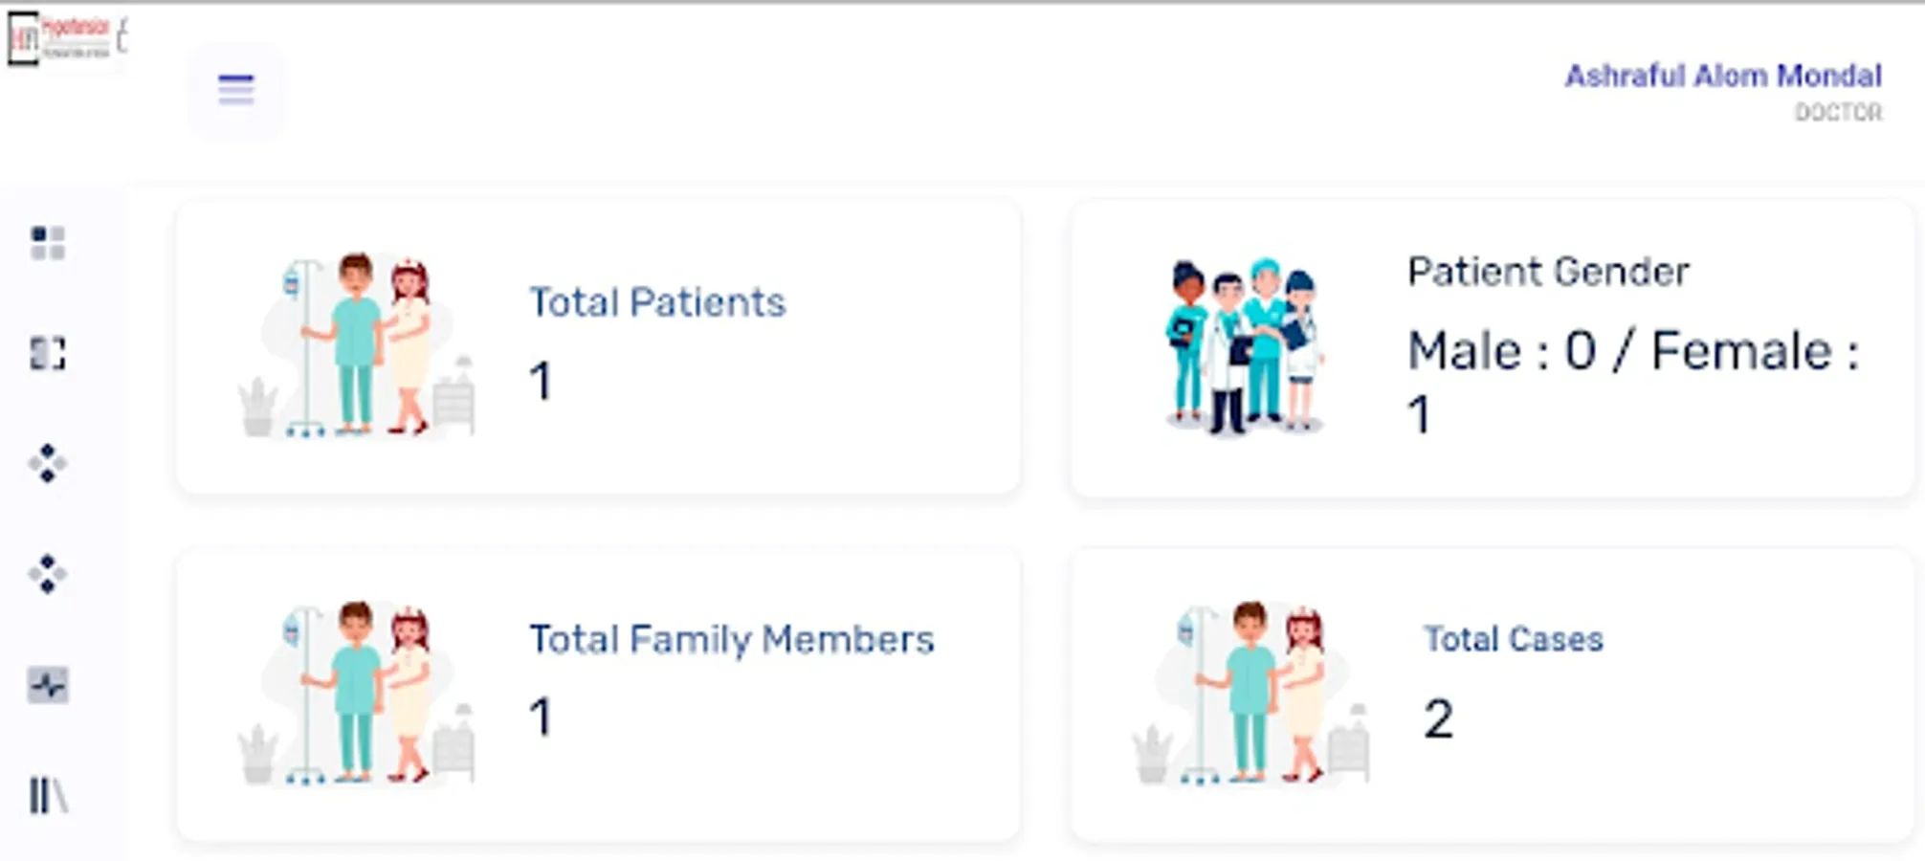Viewport: 1925px width, 861px height.
Task: Click the diamond icon below the brackets icon
Action: 48,464
